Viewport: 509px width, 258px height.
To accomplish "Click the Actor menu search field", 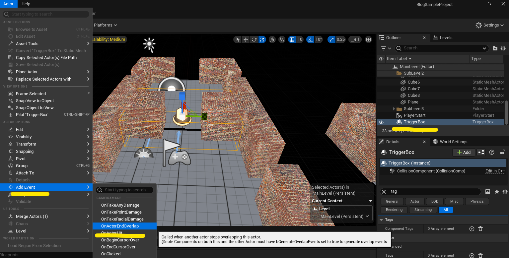I will [x=46, y=14].
